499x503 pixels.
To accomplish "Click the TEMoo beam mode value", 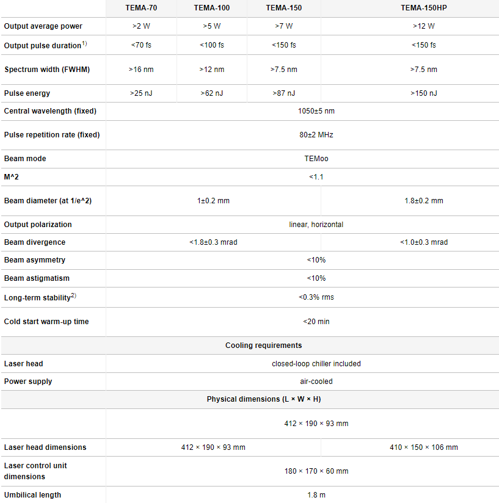I will (x=316, y=159).
